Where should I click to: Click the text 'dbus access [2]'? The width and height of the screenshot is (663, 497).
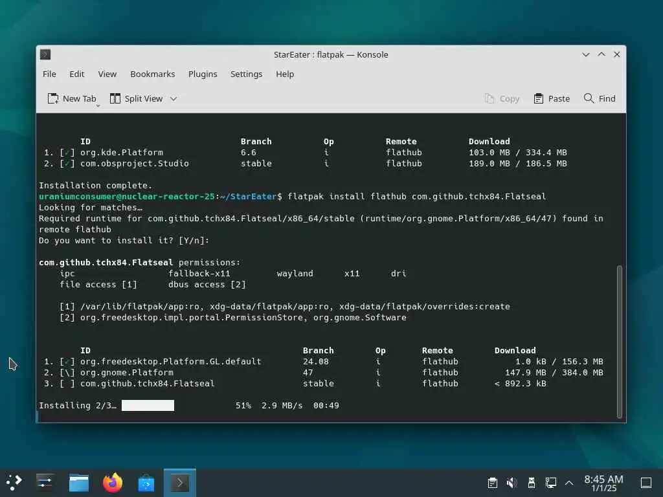(x=207, y=285)
